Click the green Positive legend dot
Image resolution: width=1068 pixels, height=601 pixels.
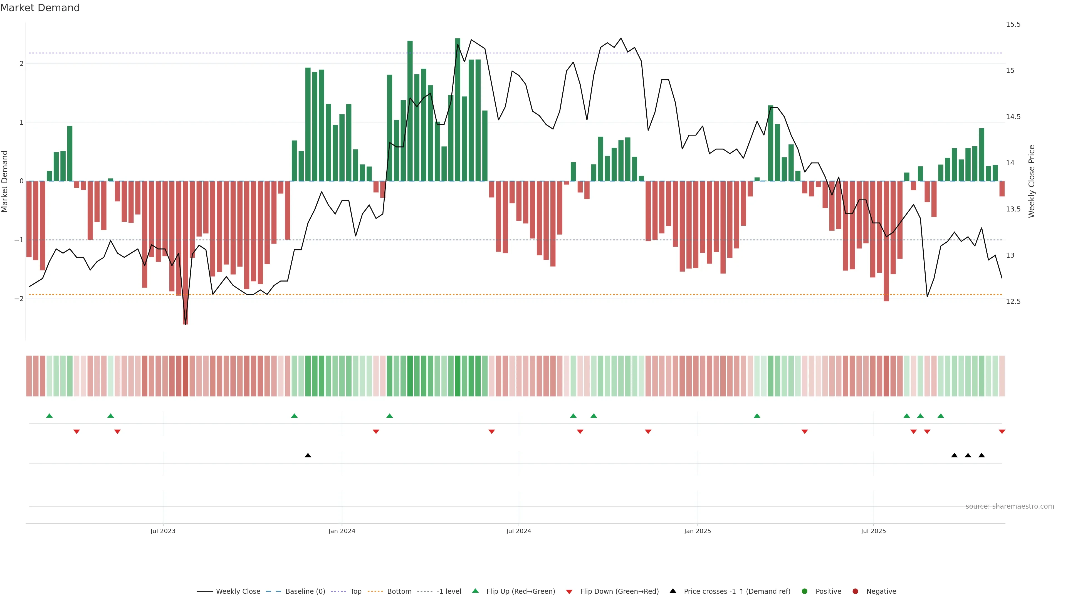(805, 591)
